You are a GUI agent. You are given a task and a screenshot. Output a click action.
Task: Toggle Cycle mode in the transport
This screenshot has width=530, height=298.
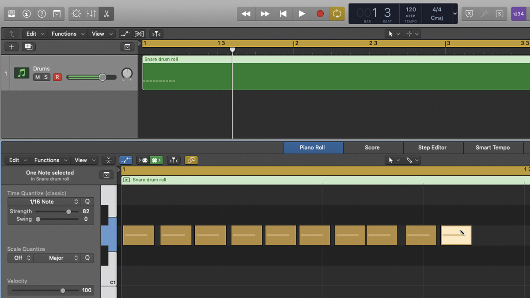click(x=337, y=14)
